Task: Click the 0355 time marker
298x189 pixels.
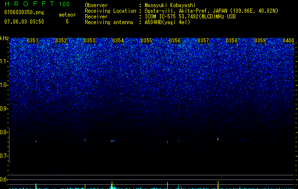Action: (146, 41)
